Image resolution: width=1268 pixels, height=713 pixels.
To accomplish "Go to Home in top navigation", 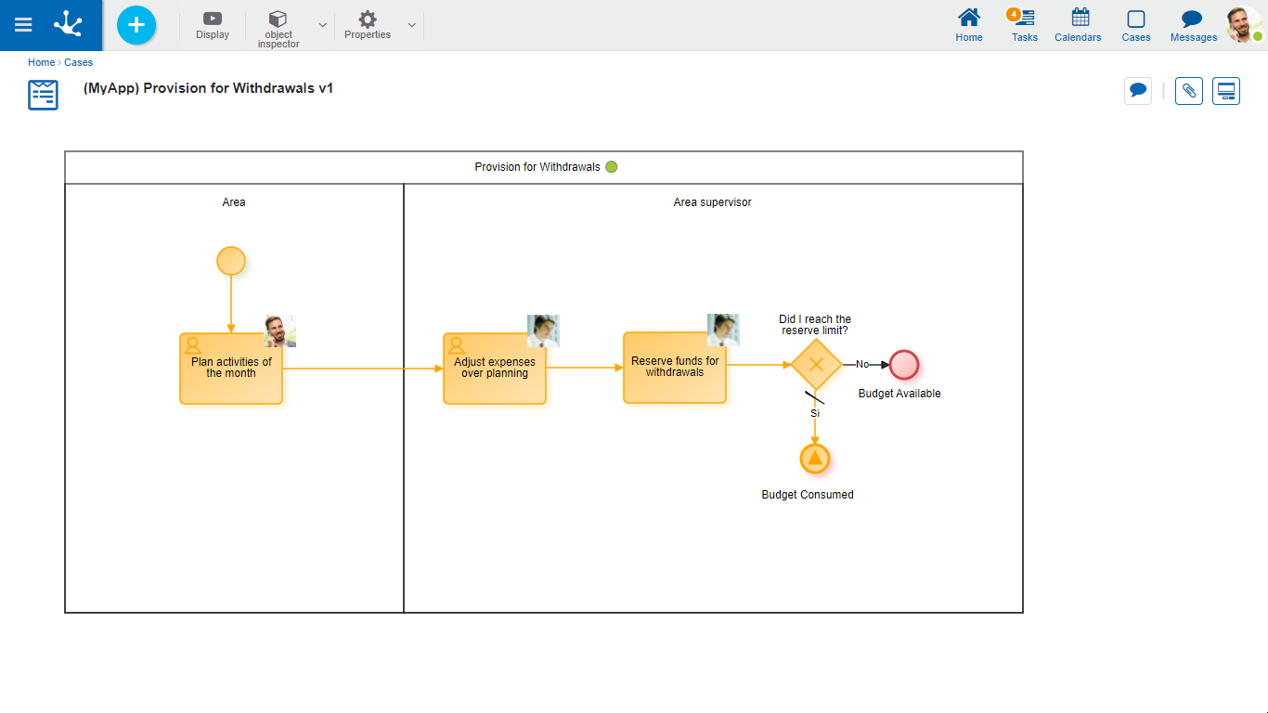I will 969,25.
